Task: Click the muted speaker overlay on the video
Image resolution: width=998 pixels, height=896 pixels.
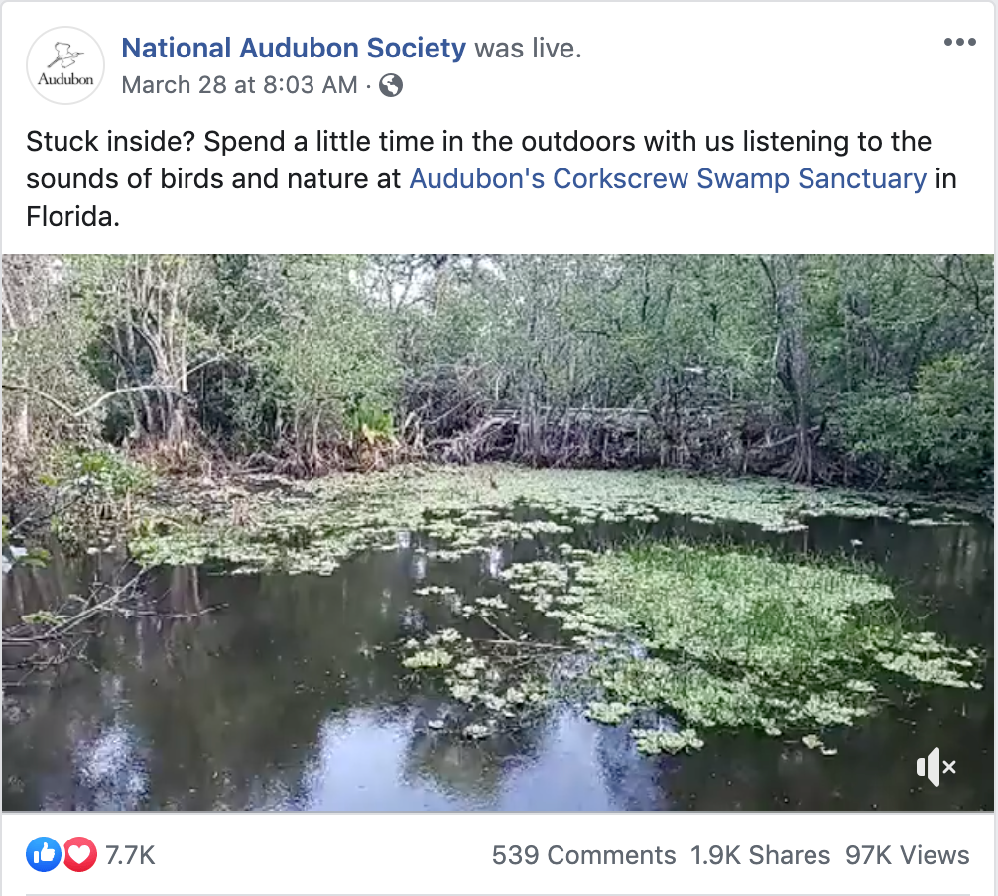Action: coord(936,767)
